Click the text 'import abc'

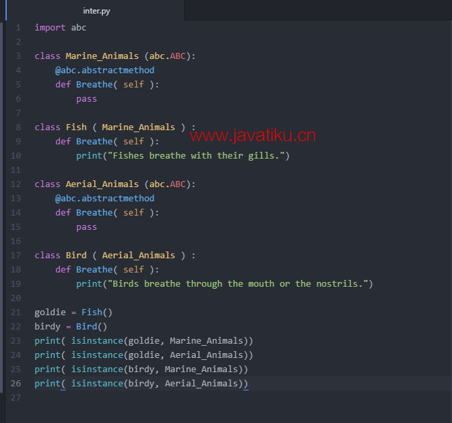coord(60,28)
